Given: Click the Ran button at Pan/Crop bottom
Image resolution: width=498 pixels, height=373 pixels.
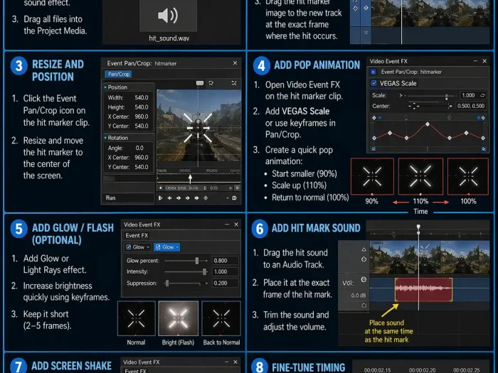Looking at the screenshot, I should point(110,198).
